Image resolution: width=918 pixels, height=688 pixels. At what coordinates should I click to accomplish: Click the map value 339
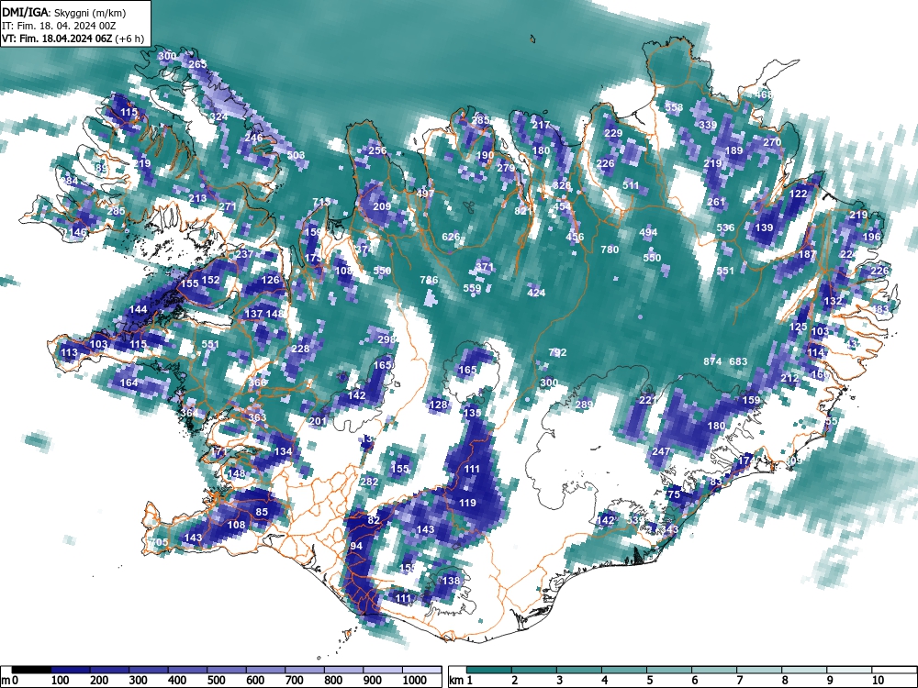click(708, 125)
